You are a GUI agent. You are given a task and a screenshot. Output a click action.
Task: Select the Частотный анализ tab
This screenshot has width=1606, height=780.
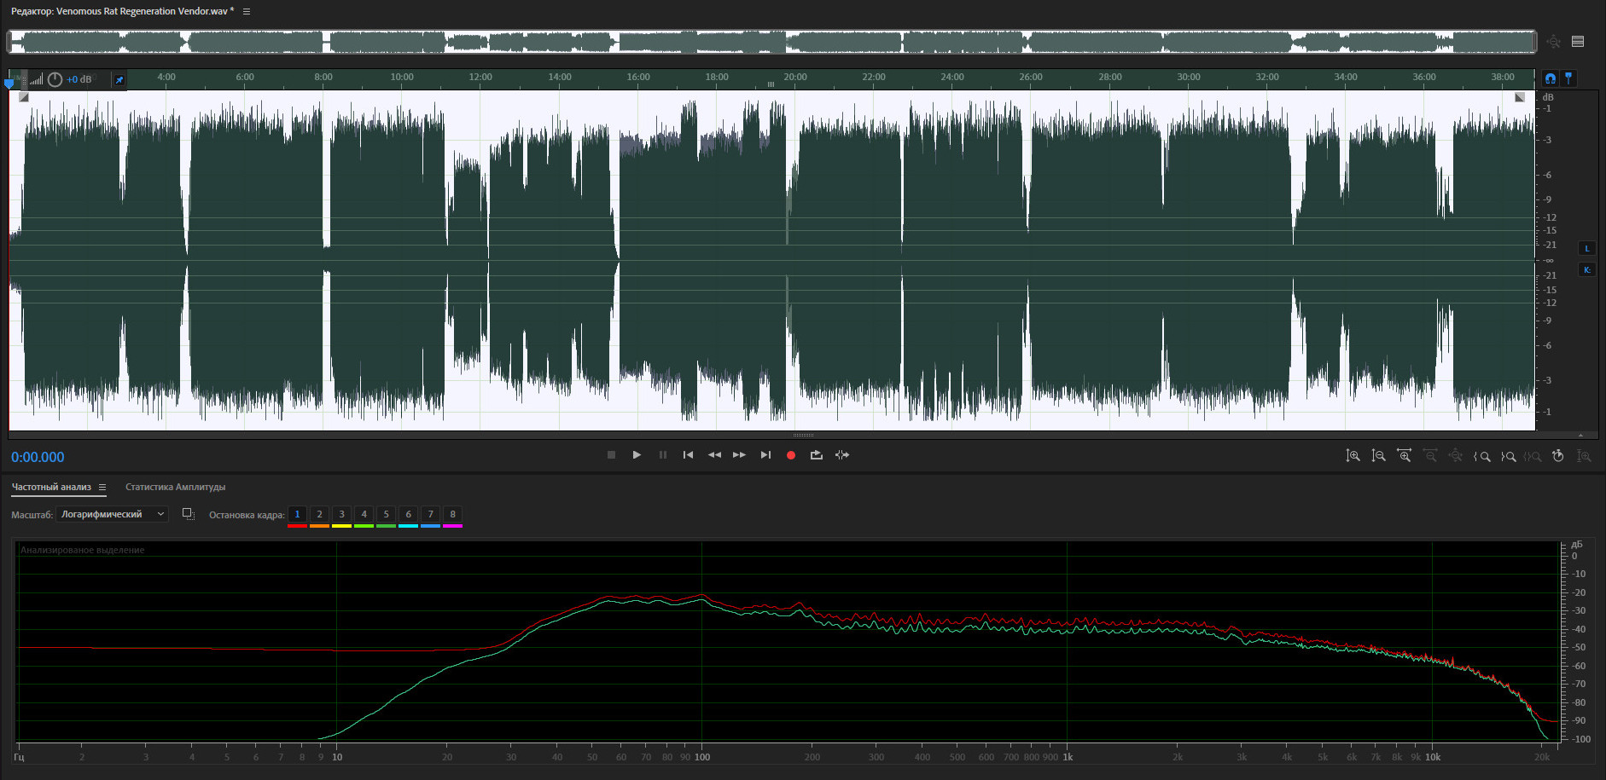point(51,488)
